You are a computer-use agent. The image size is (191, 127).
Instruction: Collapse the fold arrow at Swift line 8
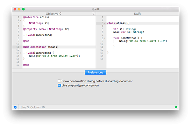105,38
